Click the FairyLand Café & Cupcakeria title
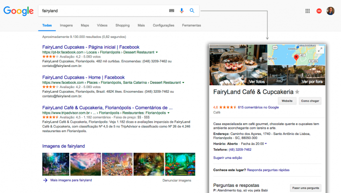 click(253, 92)
